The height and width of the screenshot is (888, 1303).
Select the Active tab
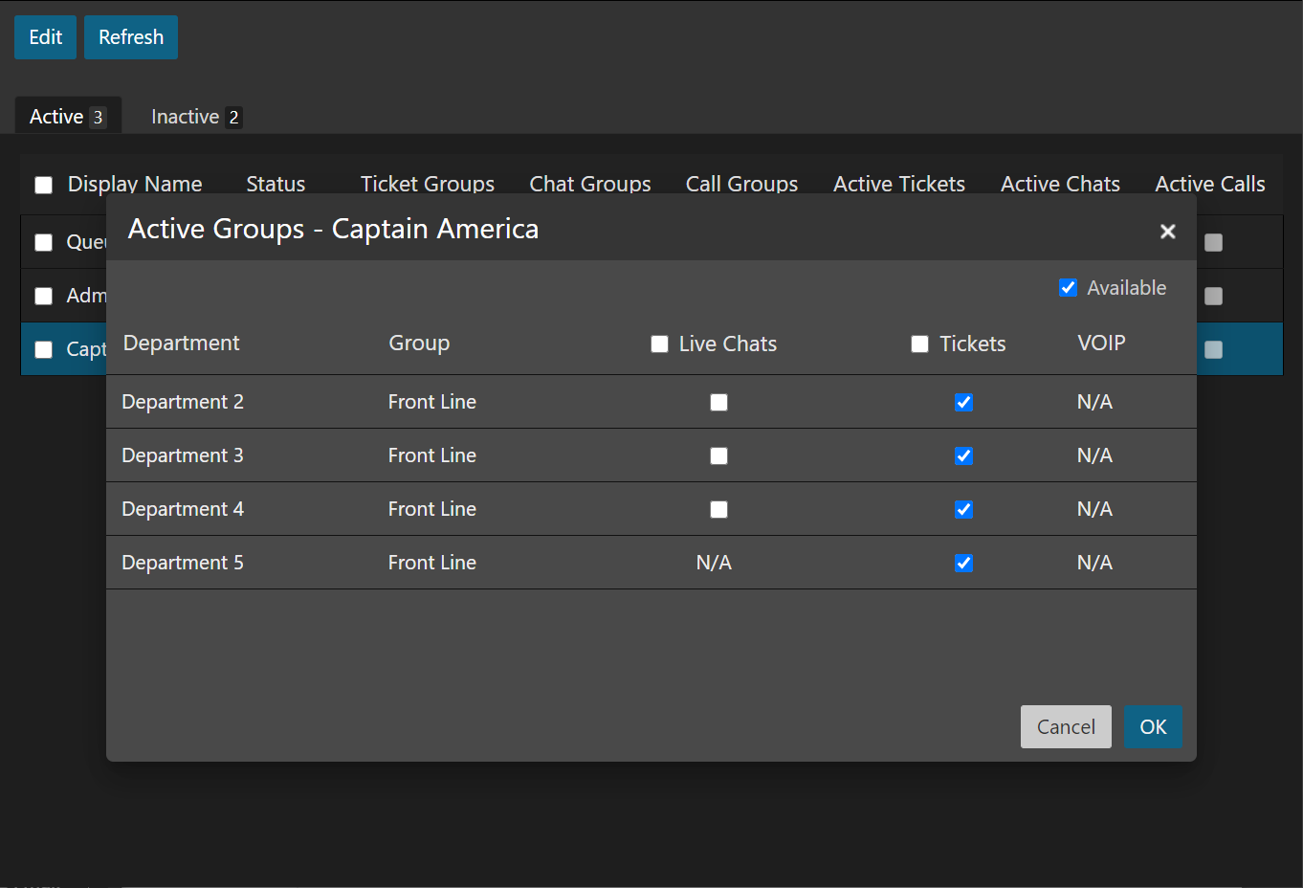[x=67, y=117]
